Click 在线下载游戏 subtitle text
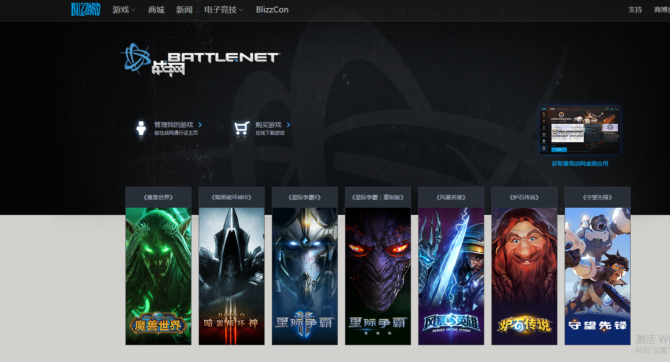This screenshot has height=362, width=670. [x=270, y=133]
